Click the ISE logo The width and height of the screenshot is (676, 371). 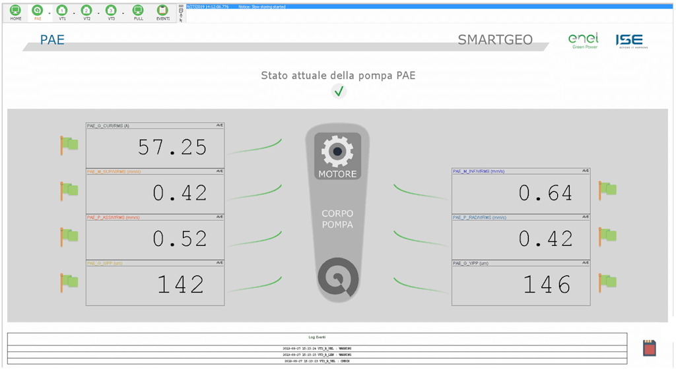[x=631, y=41]
